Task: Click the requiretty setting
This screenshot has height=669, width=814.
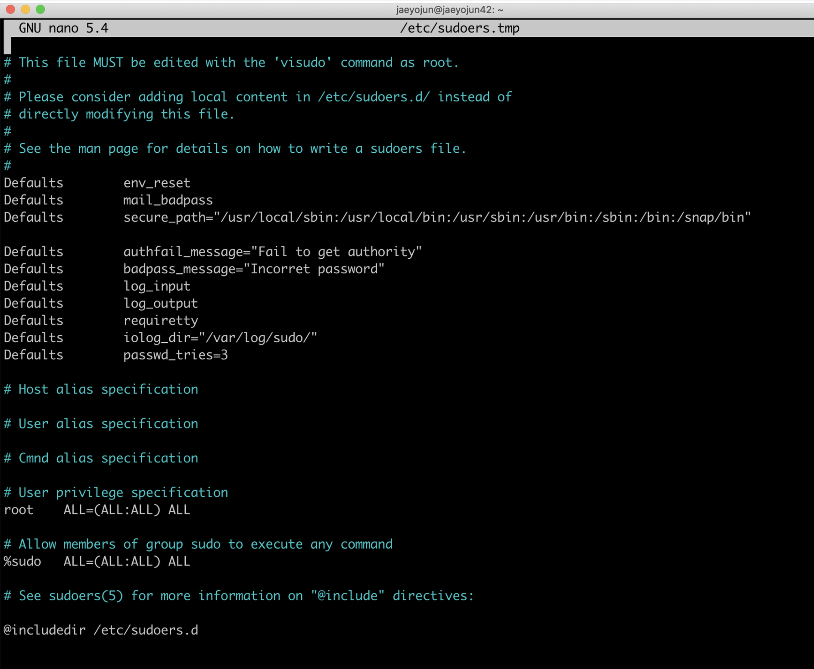Action: [160, 321]
